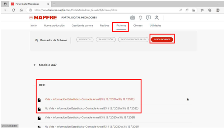This screenshot has width=224, height=129.
Task: Click the file icon beside No Vida 2021-2022
Action: (39, 109)
